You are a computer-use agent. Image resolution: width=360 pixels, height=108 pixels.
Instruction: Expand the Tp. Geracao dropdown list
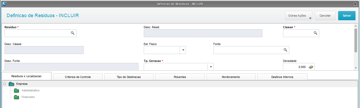(211, 67)
